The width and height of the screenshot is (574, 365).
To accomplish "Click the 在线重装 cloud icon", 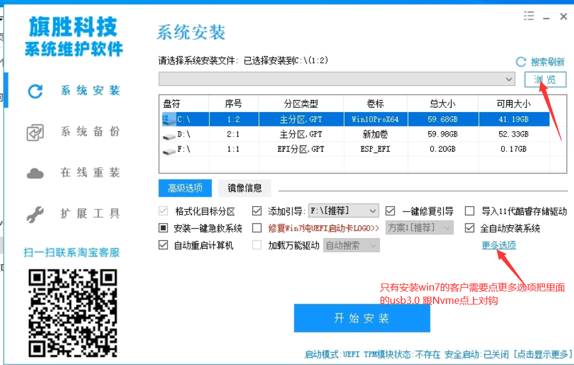I will [34, 172].
